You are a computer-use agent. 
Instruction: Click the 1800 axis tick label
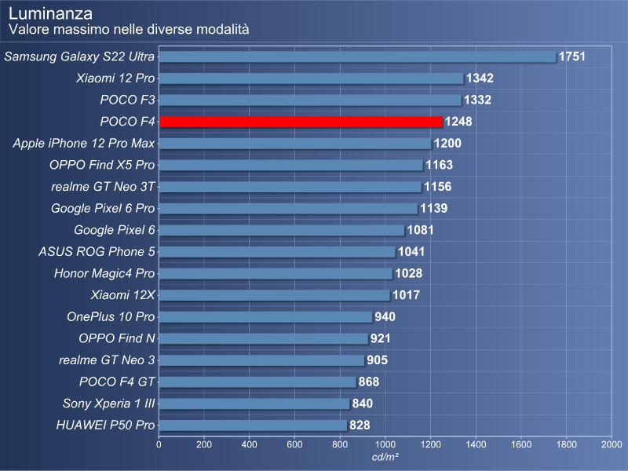[x=566, y=444]
